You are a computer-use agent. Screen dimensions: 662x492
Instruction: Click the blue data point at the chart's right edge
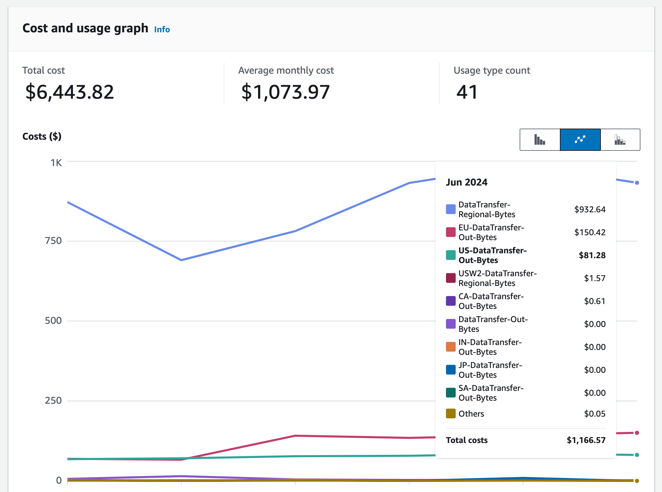coord(637,182)
